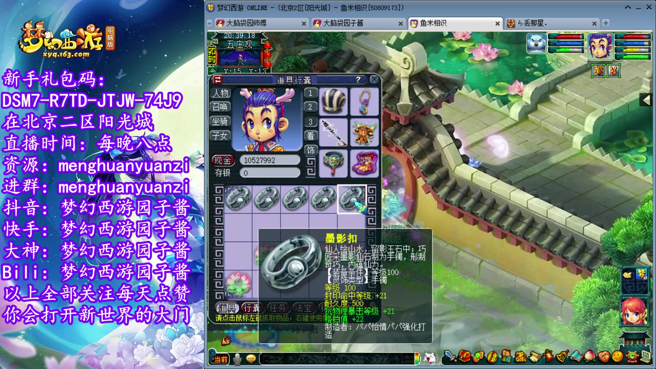Switch to the 任务 tab in inventory
This screenshot has height=369, width=656.
click(x=277, y=308)
